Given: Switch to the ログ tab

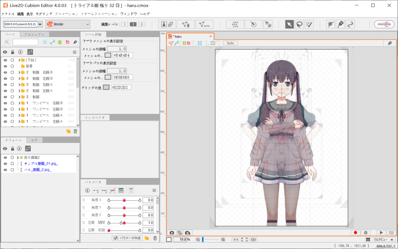Looking at the screenshot, I should (x=35, y=140).
